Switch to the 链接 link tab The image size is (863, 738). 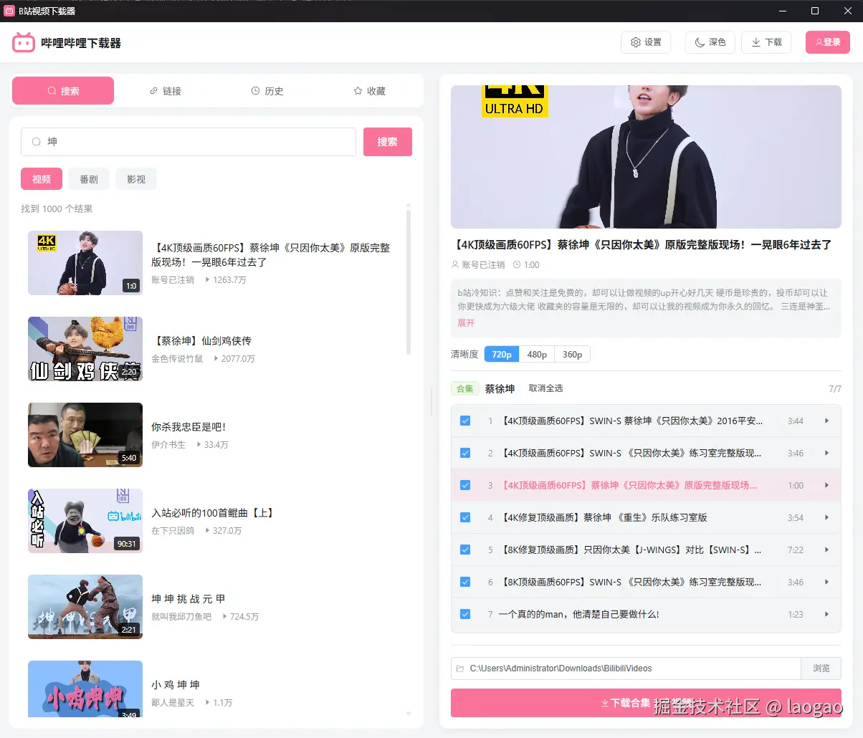pyautogui.click(x=166, y=91)
